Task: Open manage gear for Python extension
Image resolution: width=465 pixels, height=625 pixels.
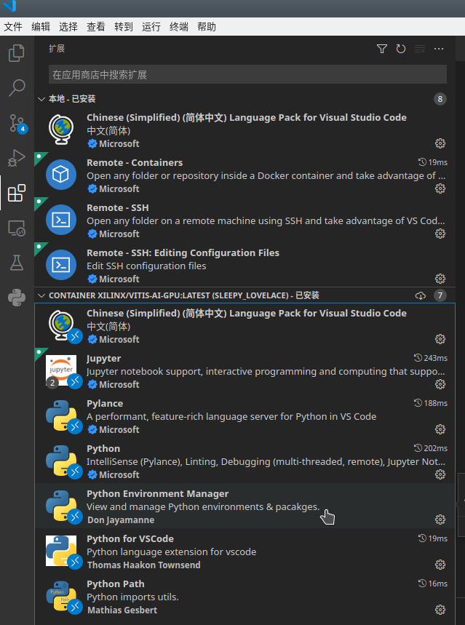Action: click(440, 474)
